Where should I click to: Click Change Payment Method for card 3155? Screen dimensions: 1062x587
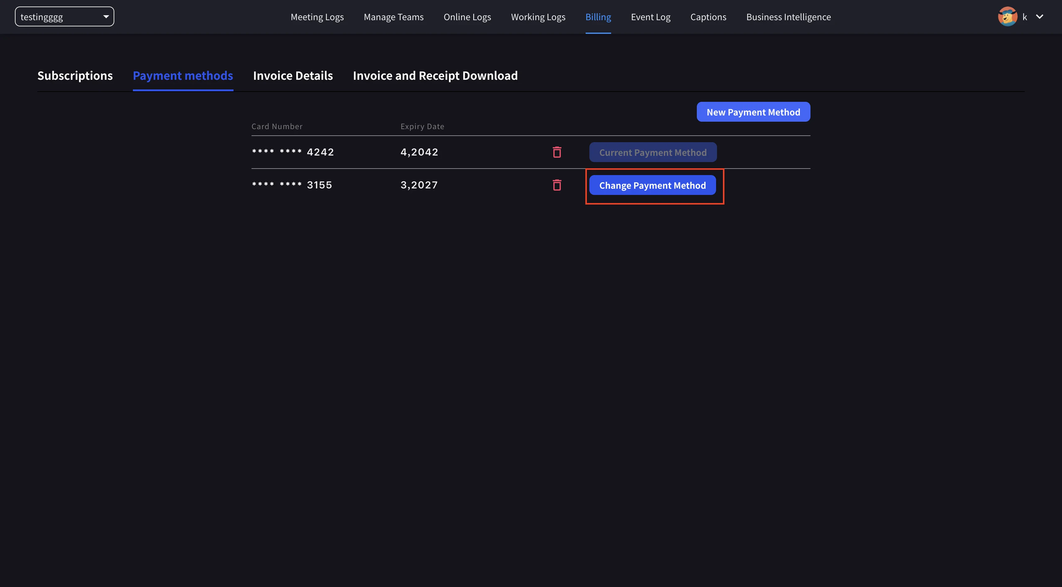(652, 185)
